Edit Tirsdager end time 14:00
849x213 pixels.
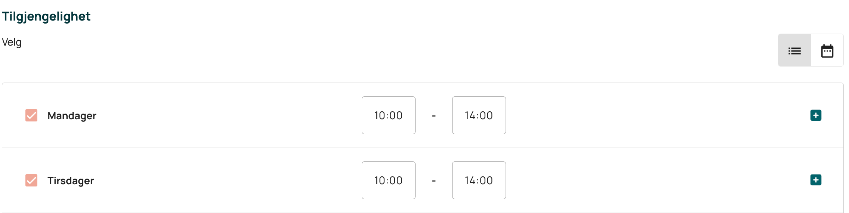pyautogui.click(x=479, y=180)
